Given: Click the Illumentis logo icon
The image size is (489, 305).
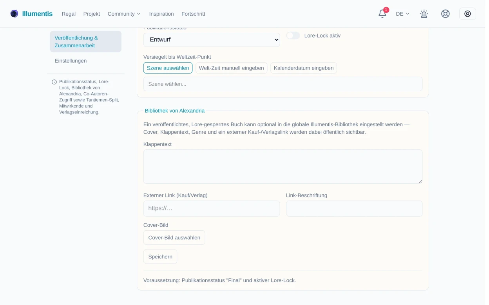Looking at the screenshot, I should coord(14,14).
